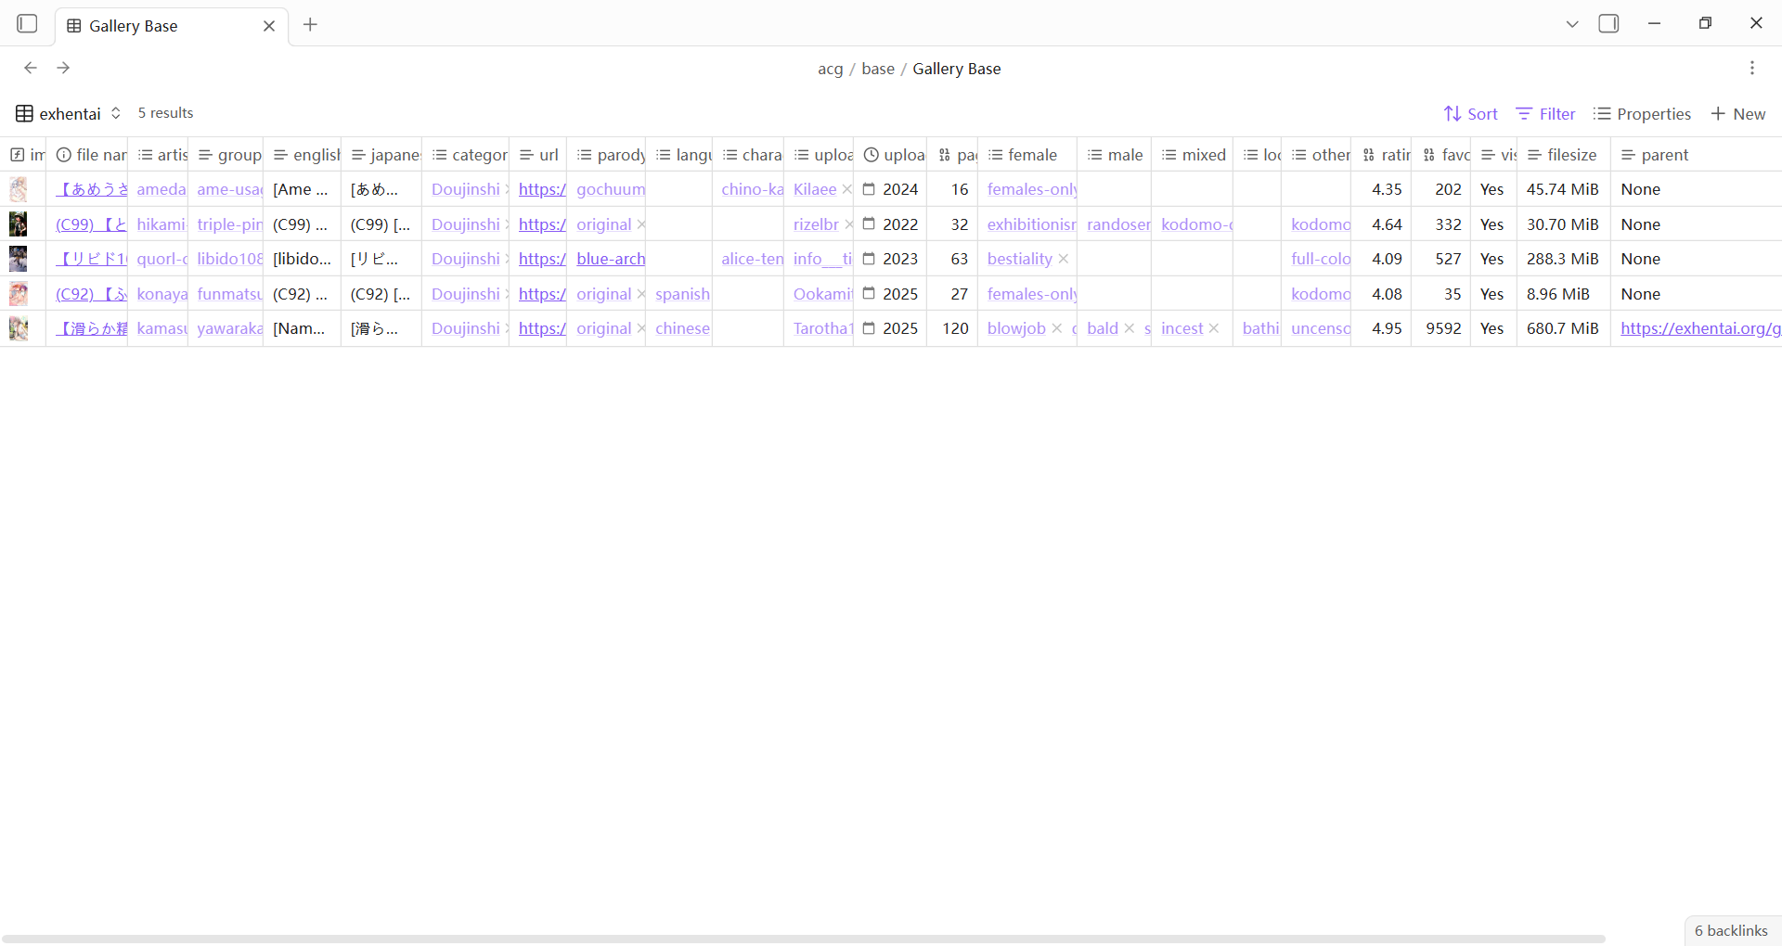Image resolution: width=1782 pixels, height=946 pixels.
Task: Open the tab list dropdown chevron
Action: click(1571, 24)
